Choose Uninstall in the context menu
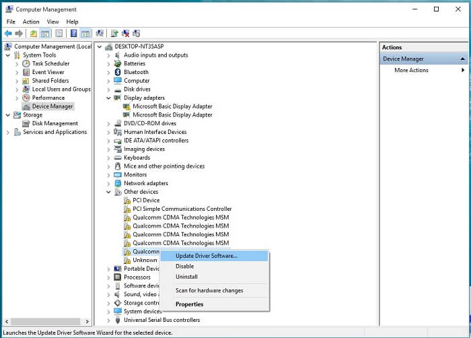 (x=214, y=277)
